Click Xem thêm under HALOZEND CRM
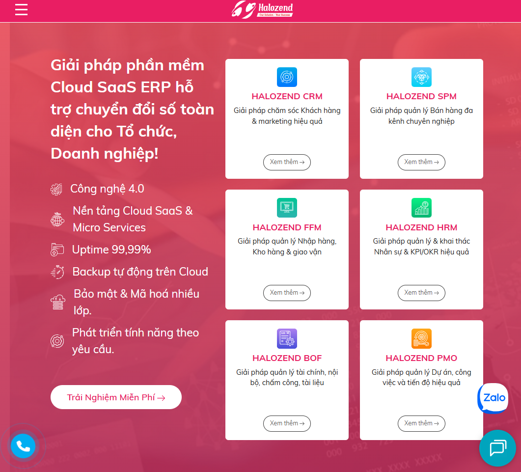 point(287,162)
